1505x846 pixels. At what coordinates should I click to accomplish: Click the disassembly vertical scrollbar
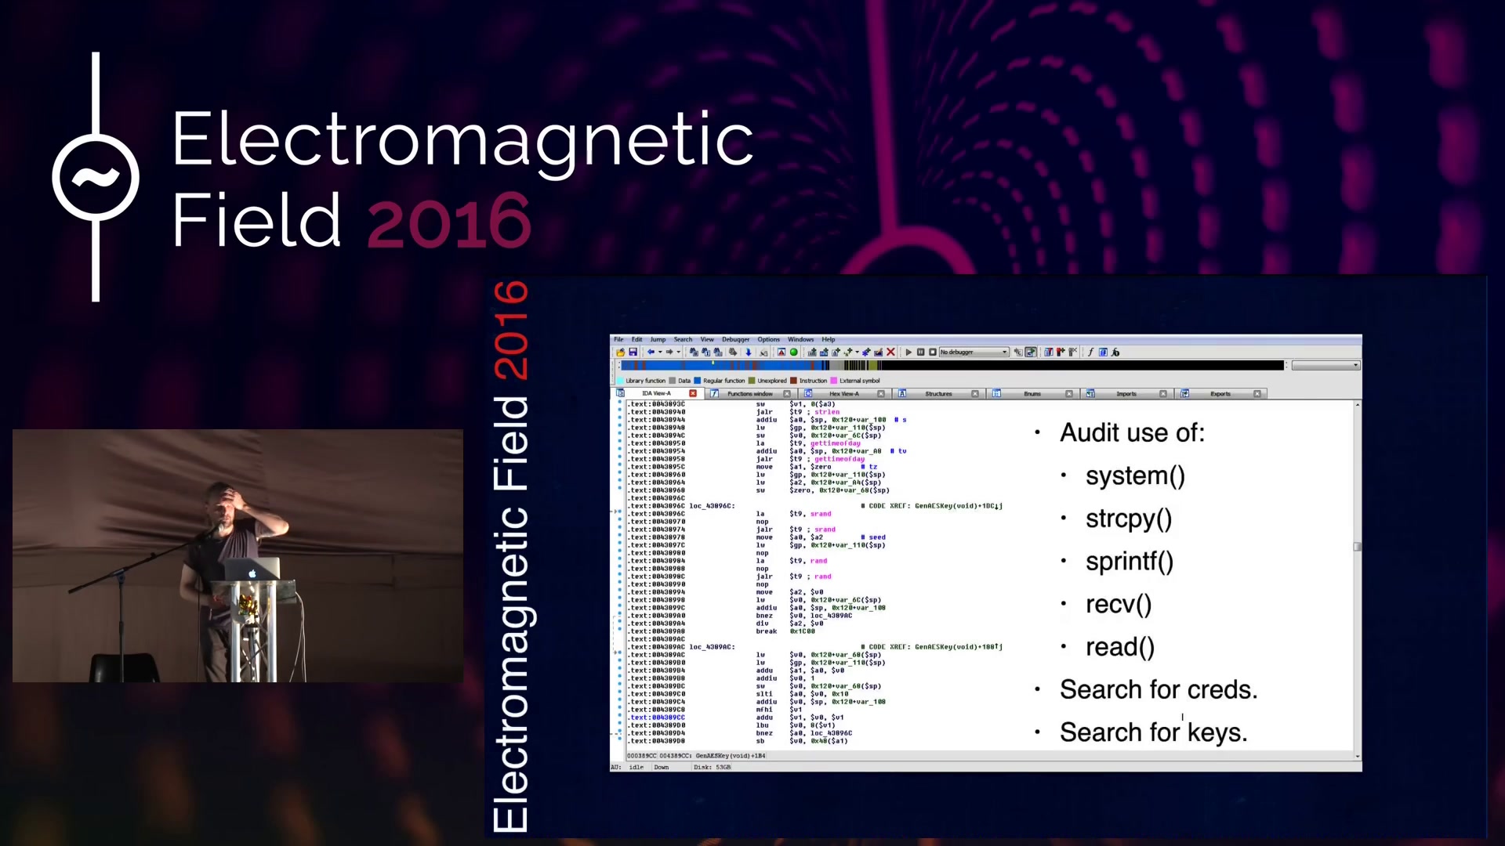tap(1357, 580)
